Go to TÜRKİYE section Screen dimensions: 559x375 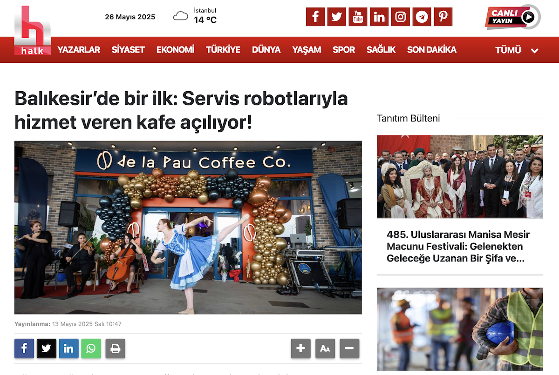pos(223,50)
